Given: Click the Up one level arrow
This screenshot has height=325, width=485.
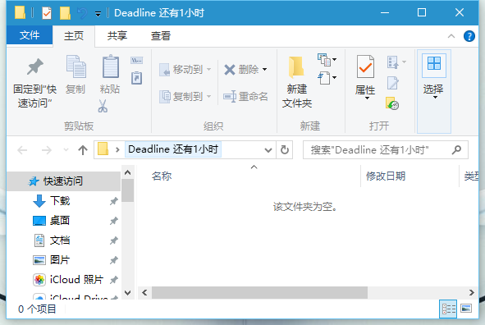Looking at the screenshot, I should 83,150.
